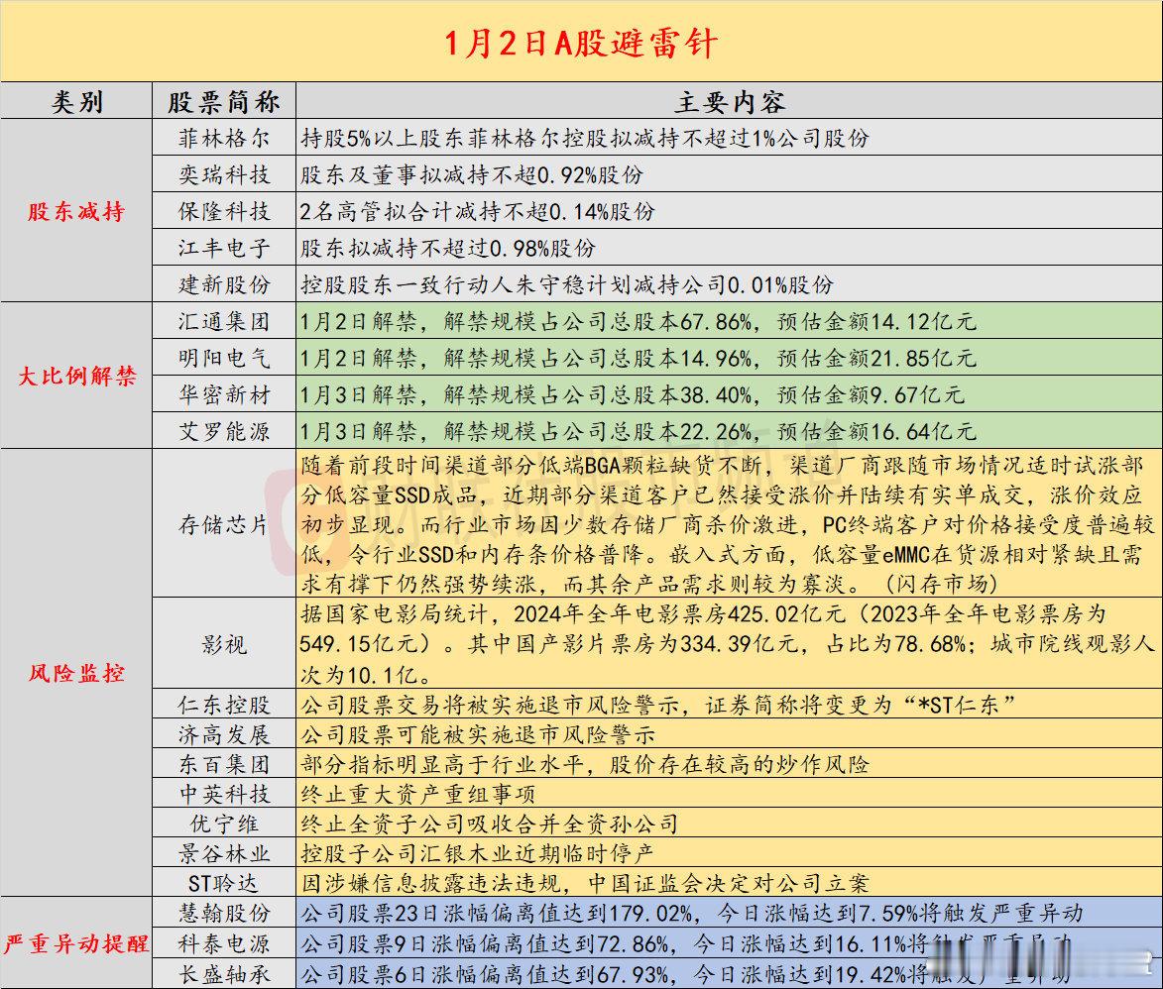This screenshot has height=989, width=1163.
Task: Select stock name 明阳电气
Action: point(223,358)
